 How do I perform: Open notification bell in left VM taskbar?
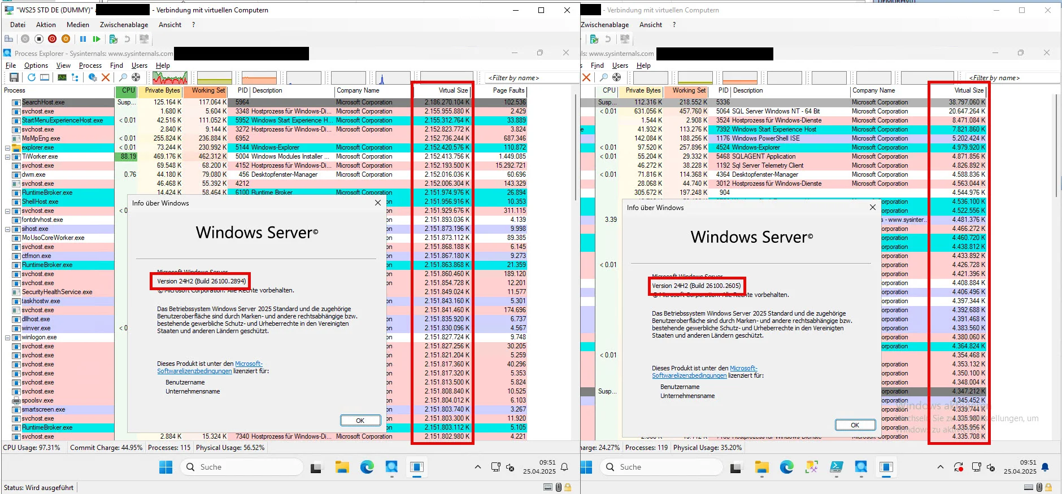pos(564,467)
